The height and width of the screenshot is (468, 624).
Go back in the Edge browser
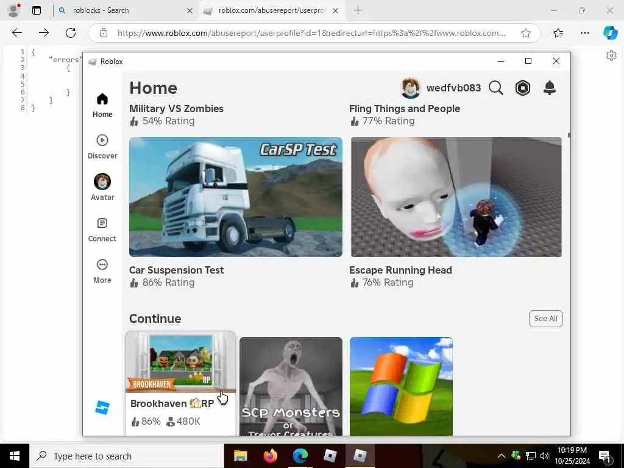pos(17,33)
